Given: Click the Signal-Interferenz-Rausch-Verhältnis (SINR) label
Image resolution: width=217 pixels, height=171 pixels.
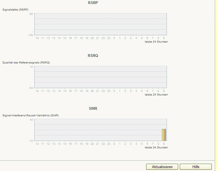Looking at the screenshot, I should click(x=31, y=116).
